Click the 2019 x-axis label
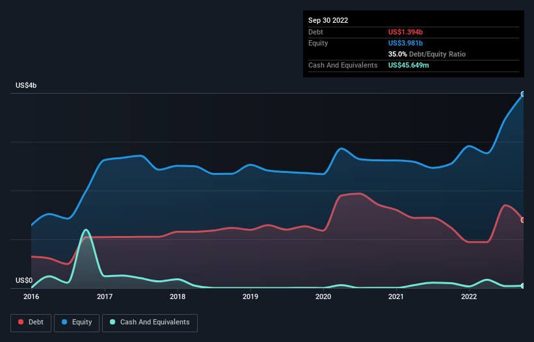 250,296
